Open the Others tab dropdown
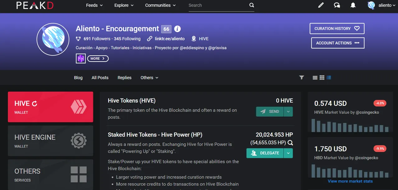The height and width of the screenshot is (190, 398). [149, 78]
